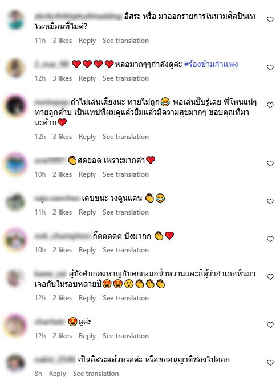View 3 likes on the hashtag comment
The height and width of the screenshot is (377, 280).
click(62, 78)
